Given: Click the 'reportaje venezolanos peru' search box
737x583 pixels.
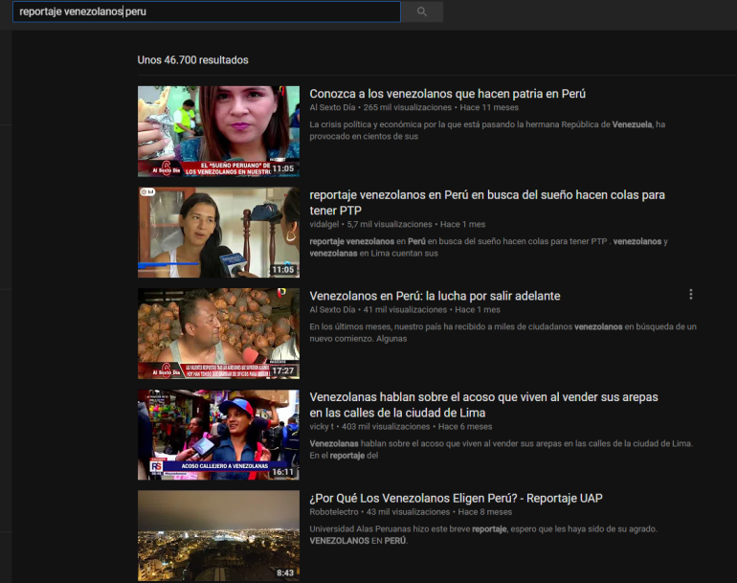Looking at the screenshot, I should (x=206, y=11).
